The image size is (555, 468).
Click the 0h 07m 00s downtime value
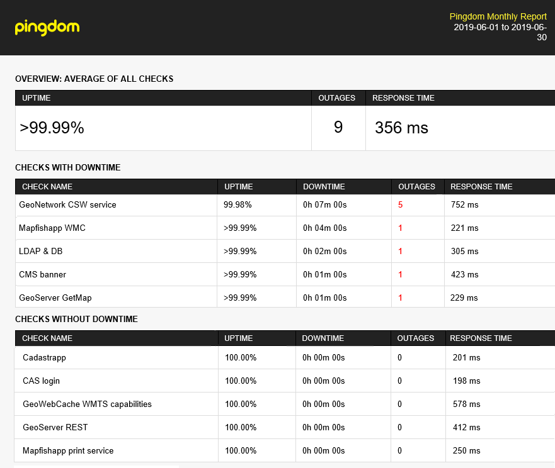325,204
